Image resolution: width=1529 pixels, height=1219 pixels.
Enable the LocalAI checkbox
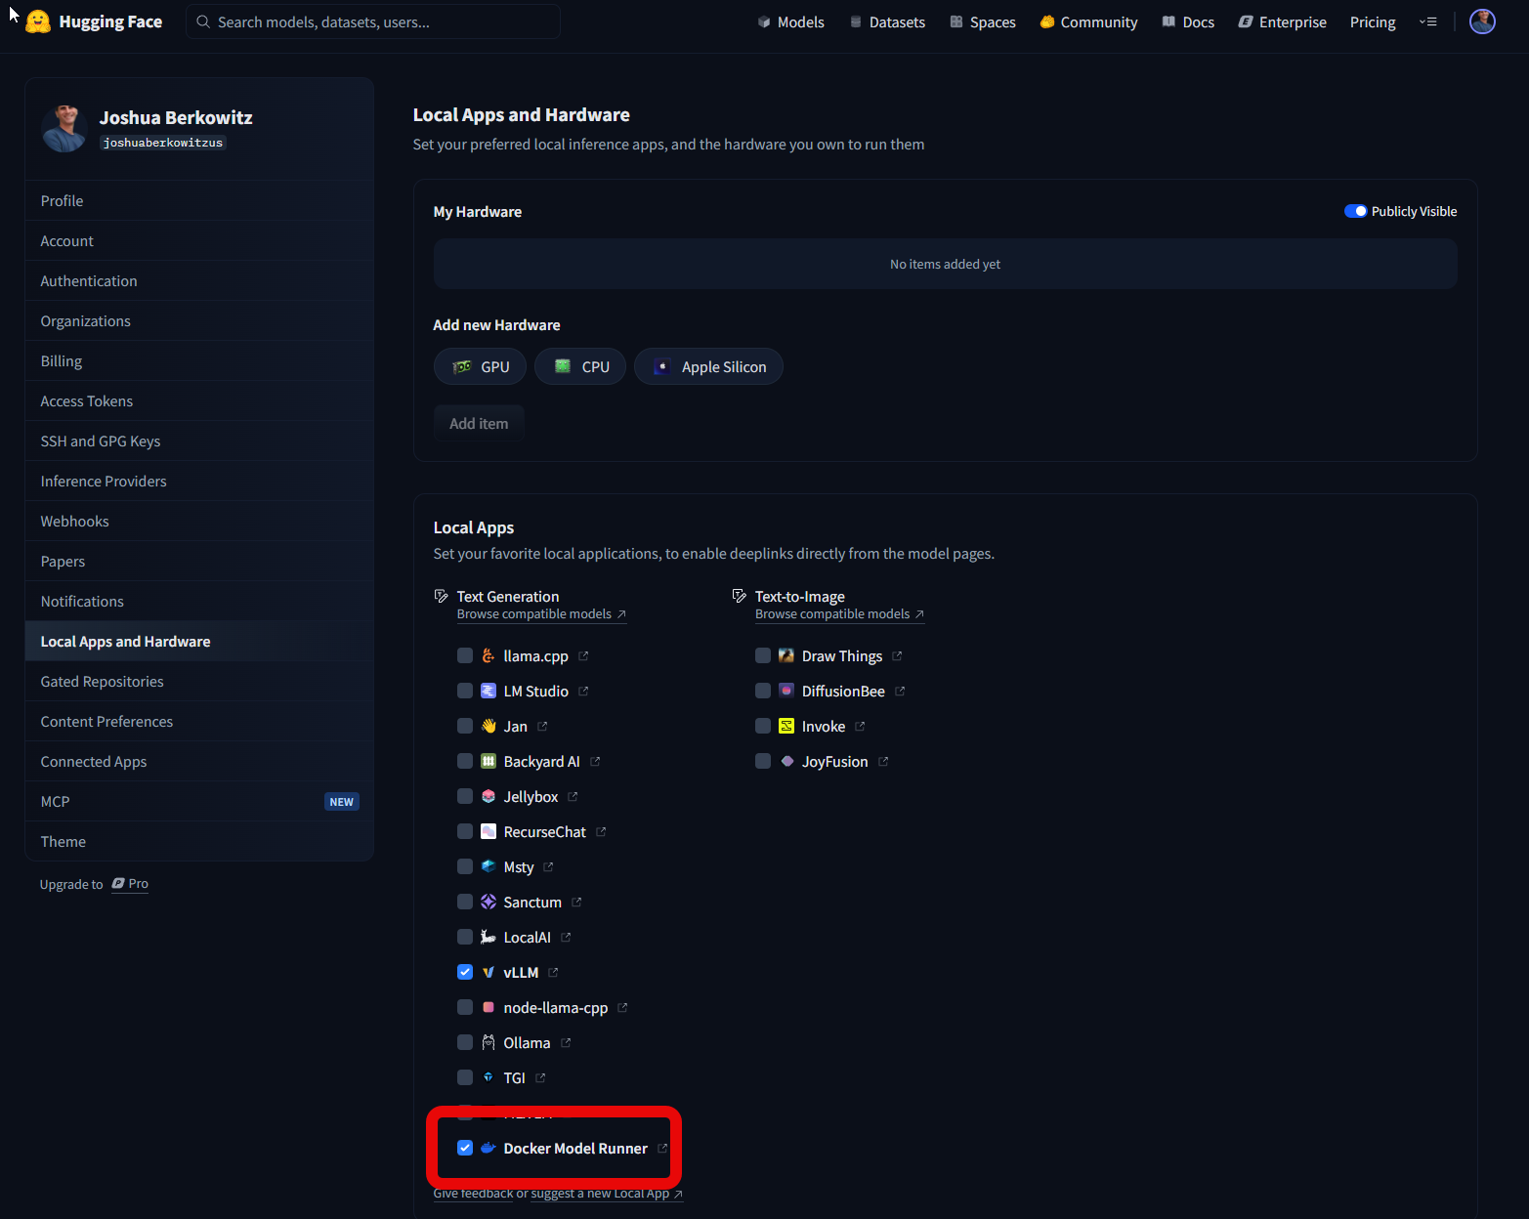click(x=465, y=938)
